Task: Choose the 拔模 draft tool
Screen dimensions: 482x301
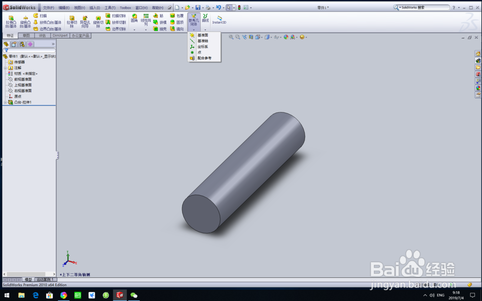Action: (x=160, y=22)
